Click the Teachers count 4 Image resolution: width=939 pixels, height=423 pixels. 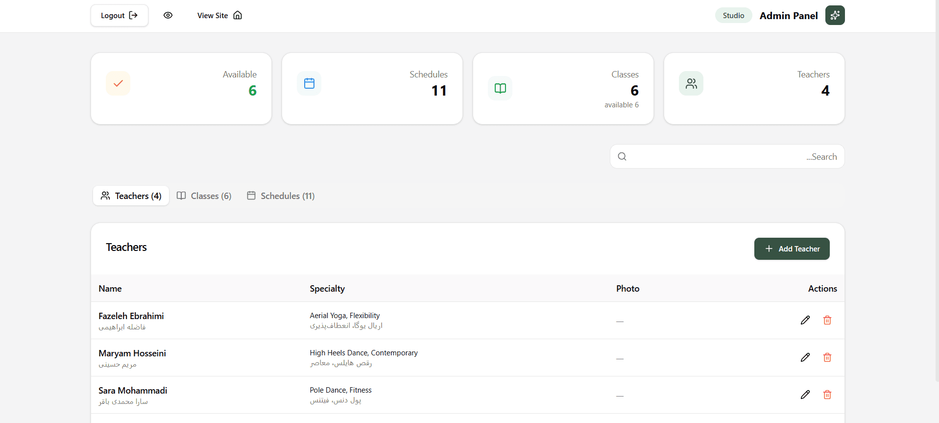tap(825, 91)
